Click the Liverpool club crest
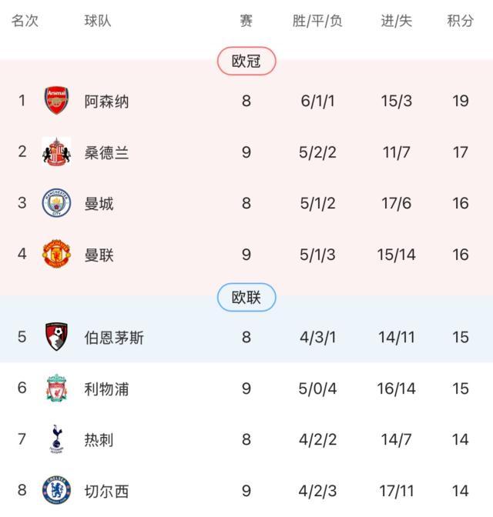493x517 pixels. (x=56, y=389)
